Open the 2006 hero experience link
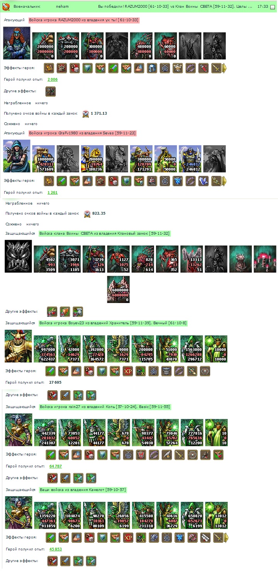Viewport: 278px width, 574px height. pyautogui.click(x=53, y=80)
